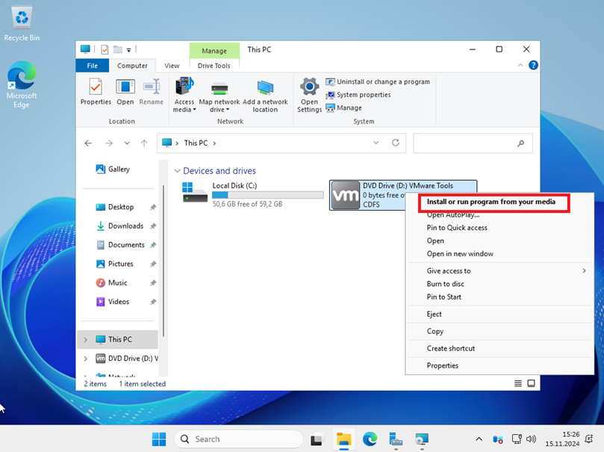604x452 pixels.
Task: Click This PC in the address breadcrumb
Action: [196, 143]
